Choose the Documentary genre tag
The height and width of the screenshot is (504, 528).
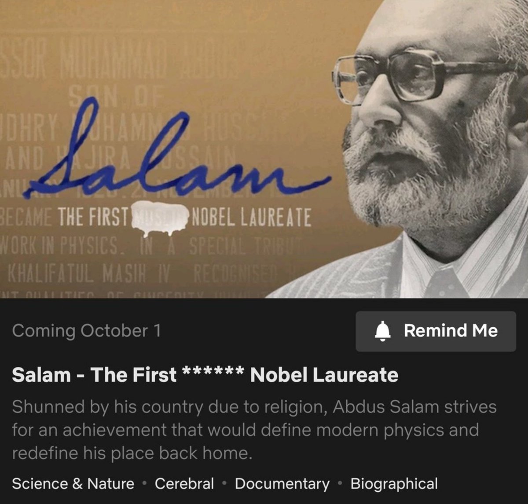click(x=282, y=484)
